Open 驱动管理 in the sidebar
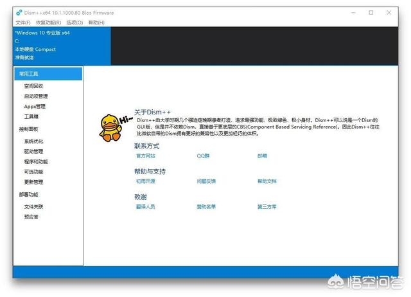This screenshot has width=411, height=297. 33,151
